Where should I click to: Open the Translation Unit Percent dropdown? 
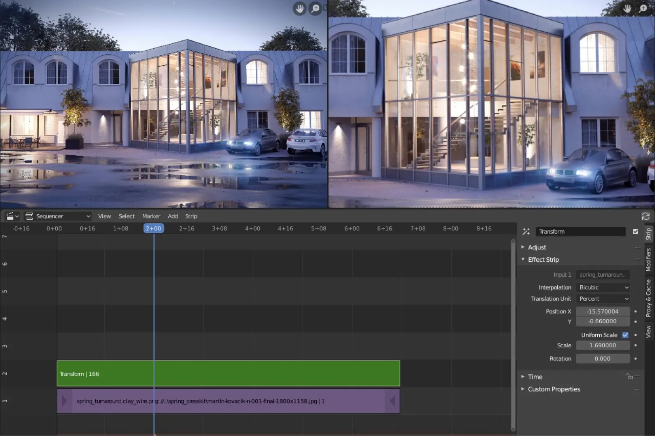tap(603, 299)
